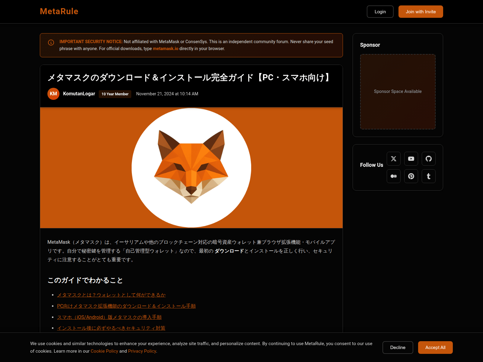Viewport: 483px width, 362px height.
Task: Click the November 21, 2024 post date
Action: pos(167,94)
